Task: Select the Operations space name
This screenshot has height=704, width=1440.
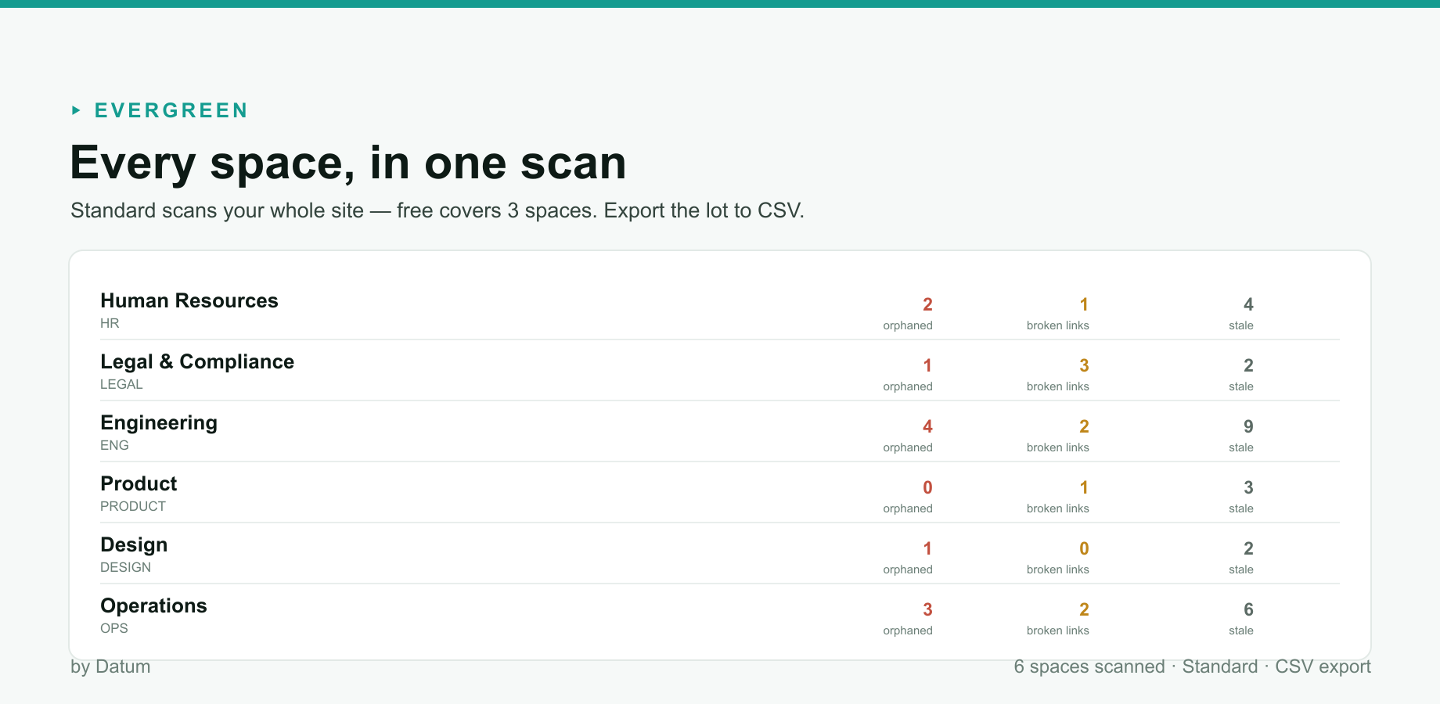Action: tap(153, 606)
